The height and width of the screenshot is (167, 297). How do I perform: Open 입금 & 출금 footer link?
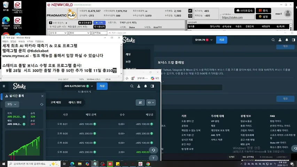[x=246, y=121]
